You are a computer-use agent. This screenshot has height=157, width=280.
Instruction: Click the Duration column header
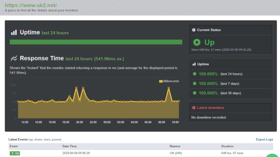(x=227, y=146)
